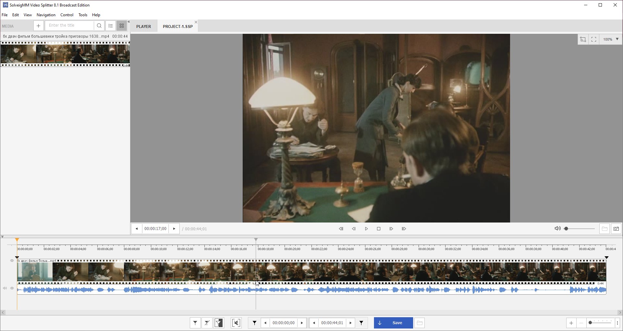Viewport: 623px width, 331px height.
Task: Click the orange start marker on the timeline
Action: tap(17, 240)
